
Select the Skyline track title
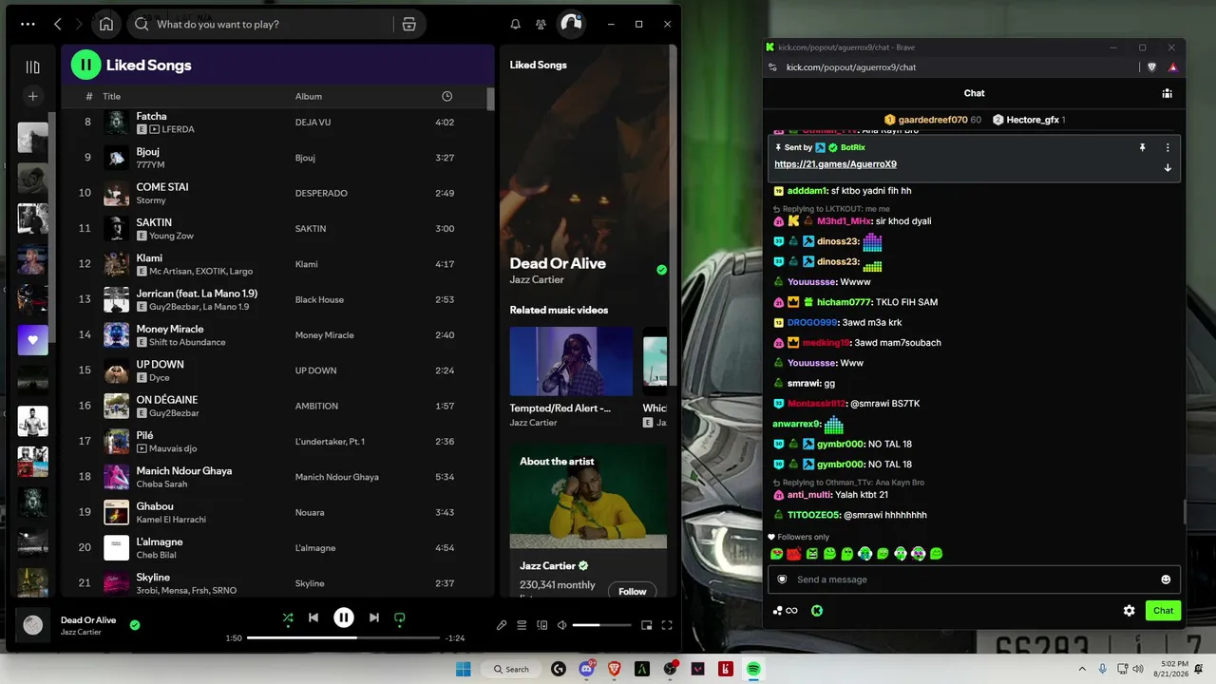pos(153,578)
